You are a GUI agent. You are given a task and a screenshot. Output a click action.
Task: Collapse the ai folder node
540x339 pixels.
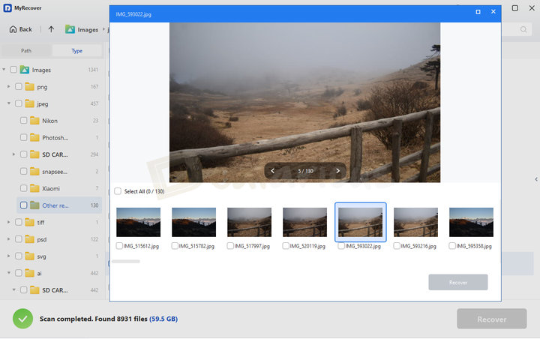tap(8, 273)
